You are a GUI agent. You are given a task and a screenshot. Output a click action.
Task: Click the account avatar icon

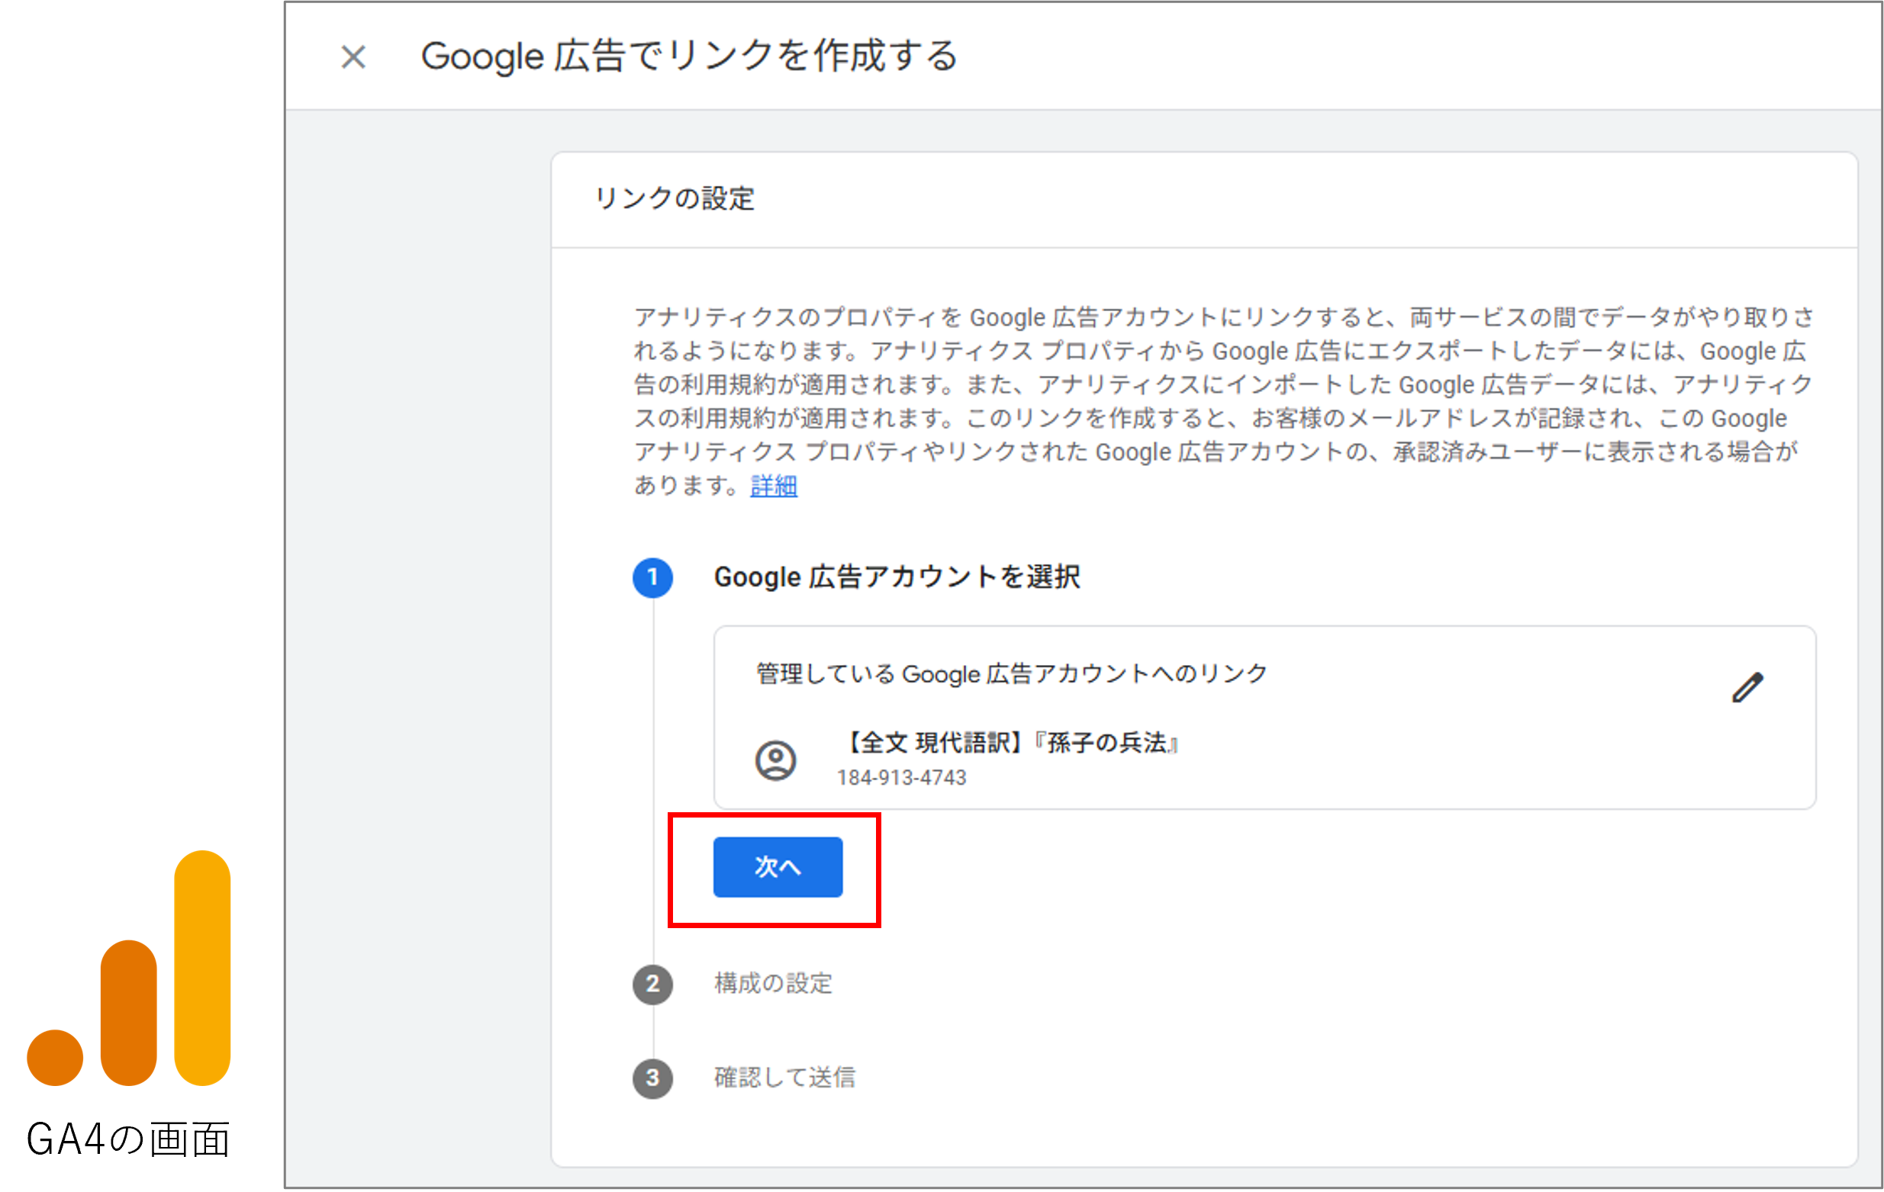[775, 760]
